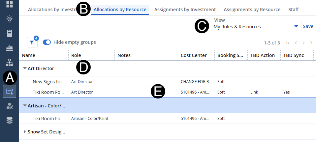
Task: Click the hierarchy tree icon in sidebar
Action: click(10, 62)
